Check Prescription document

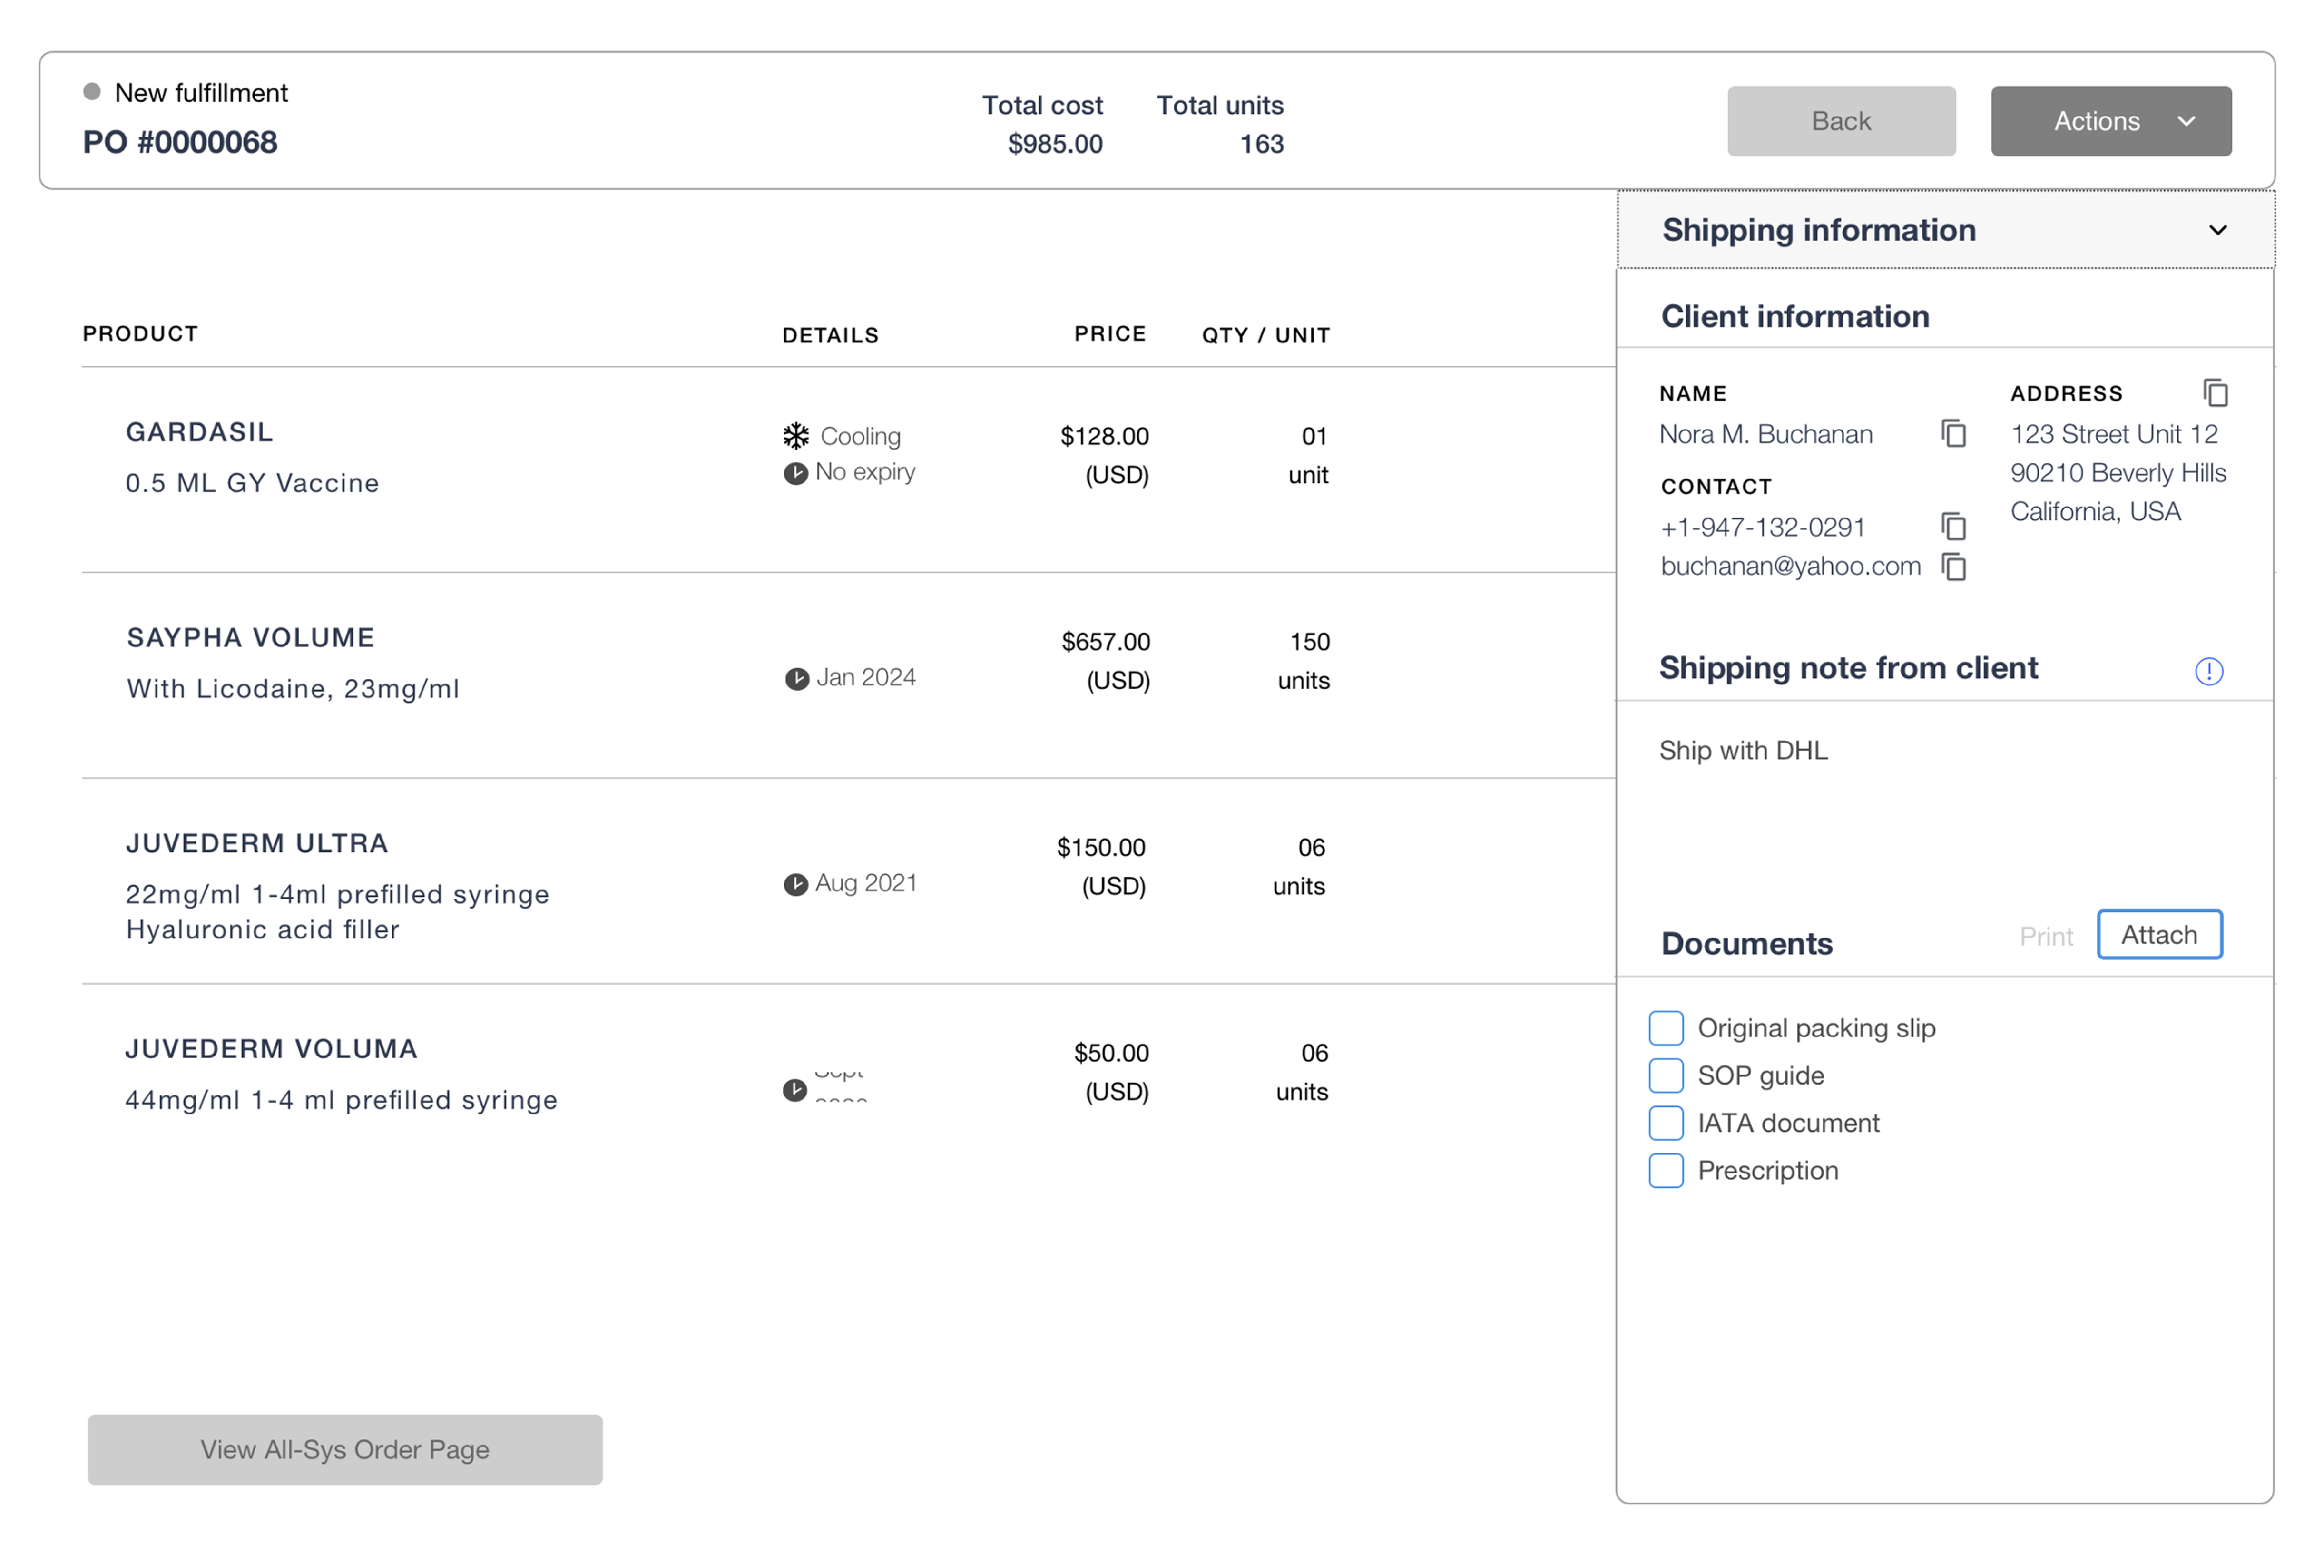click(1666, 1171)
